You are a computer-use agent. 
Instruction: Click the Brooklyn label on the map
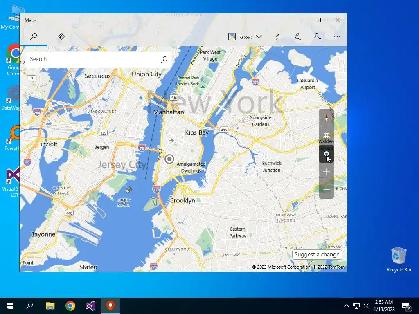182,200
